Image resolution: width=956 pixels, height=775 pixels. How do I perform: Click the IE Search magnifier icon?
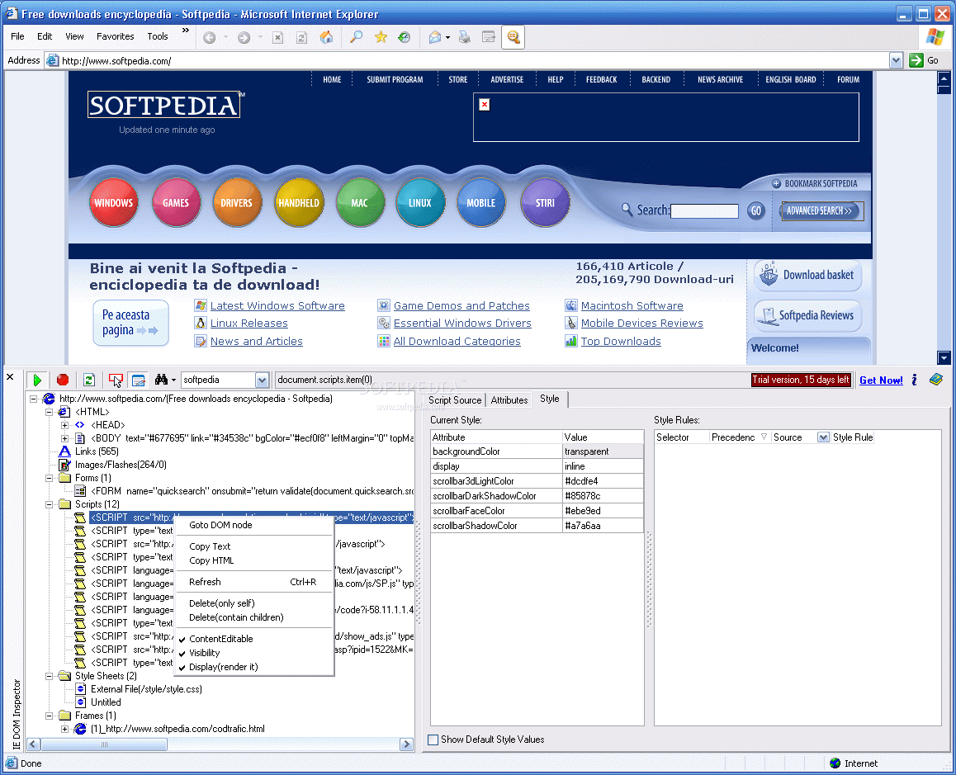pyautogui.click(x=357, y=38)
